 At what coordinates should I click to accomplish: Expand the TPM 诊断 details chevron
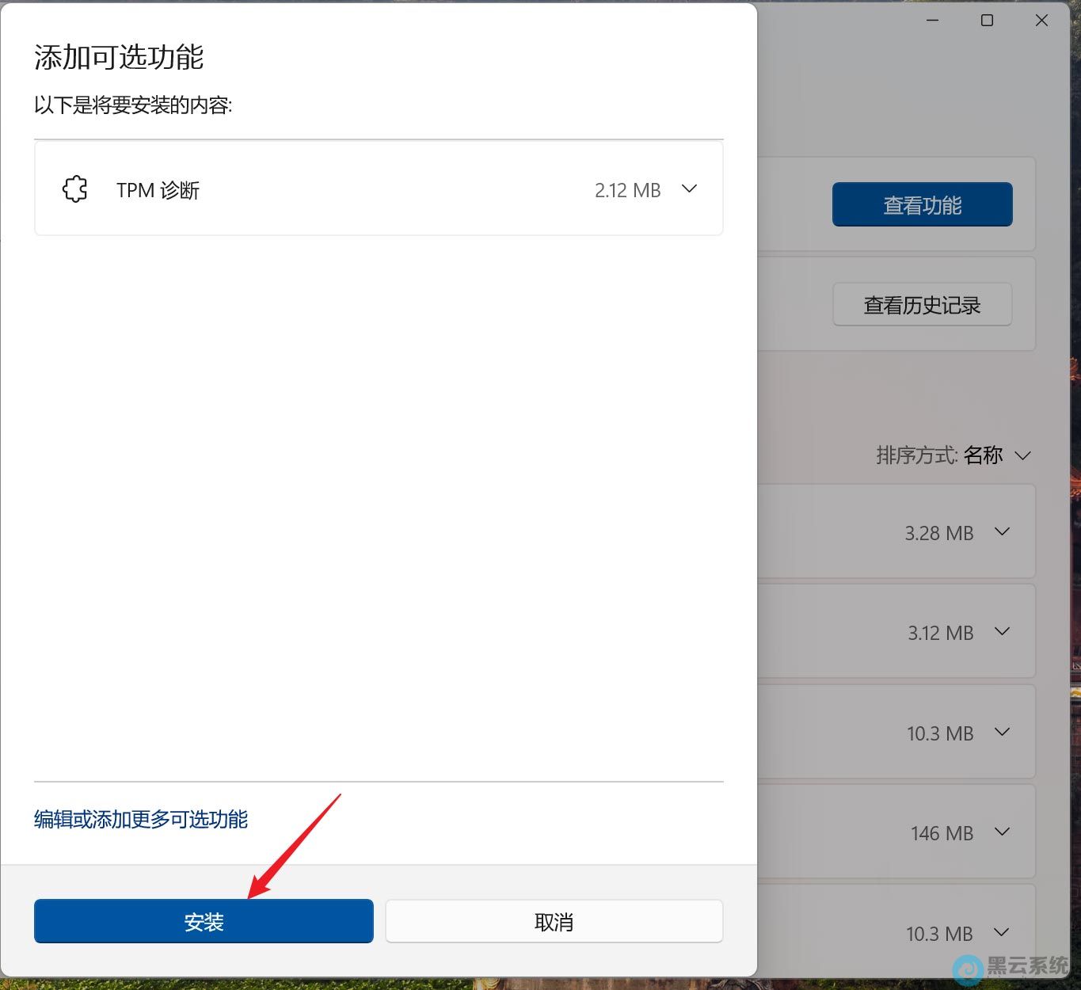(689, 188)
